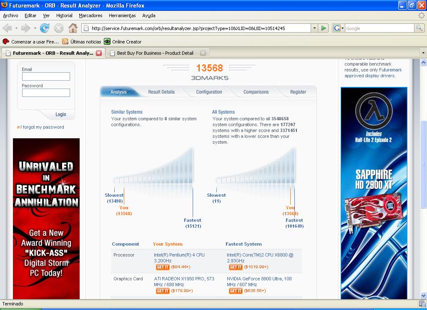The image size is (427, 310).
Task: Open the Forward button history dropdown
Action: [35, 28]
